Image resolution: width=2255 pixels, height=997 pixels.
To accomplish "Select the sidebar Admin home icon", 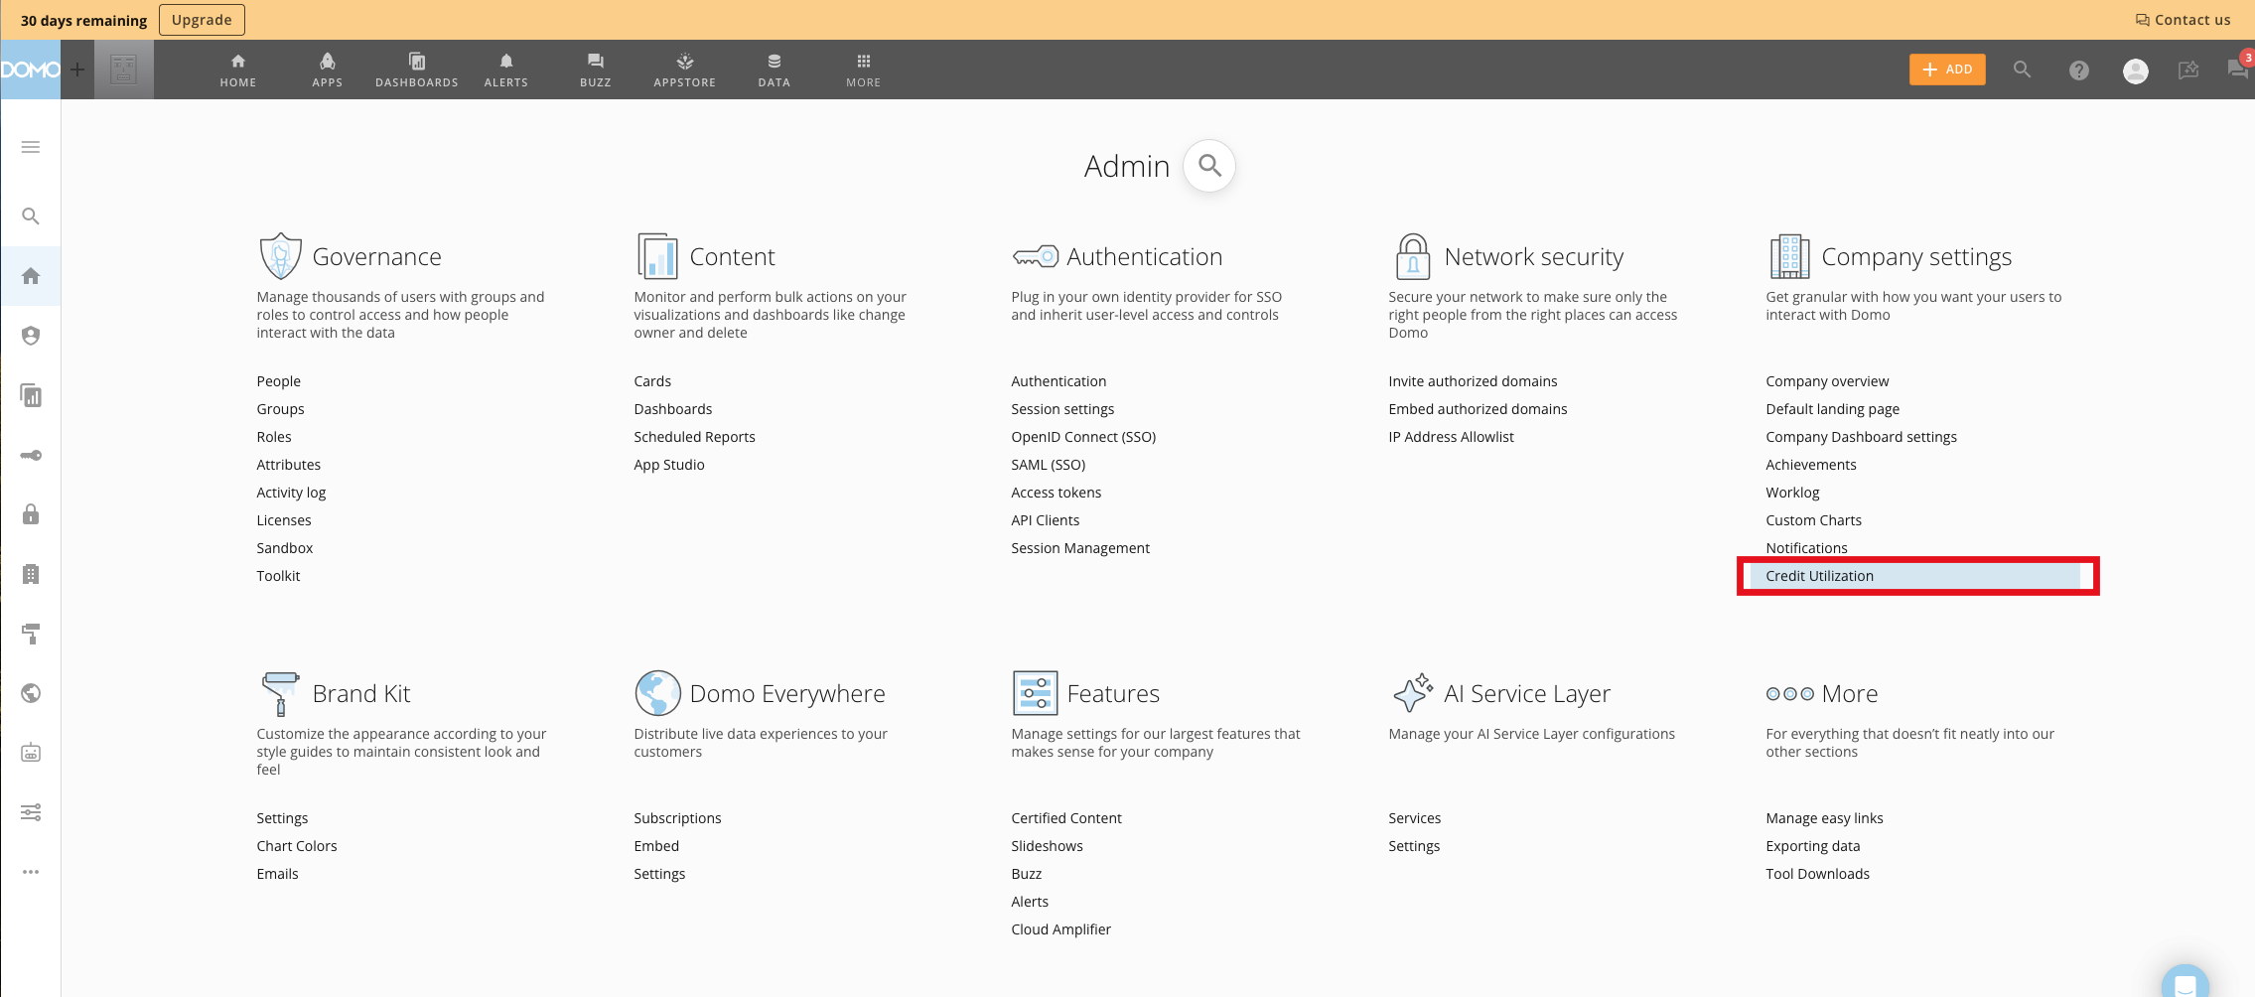I will pos(31,276).
